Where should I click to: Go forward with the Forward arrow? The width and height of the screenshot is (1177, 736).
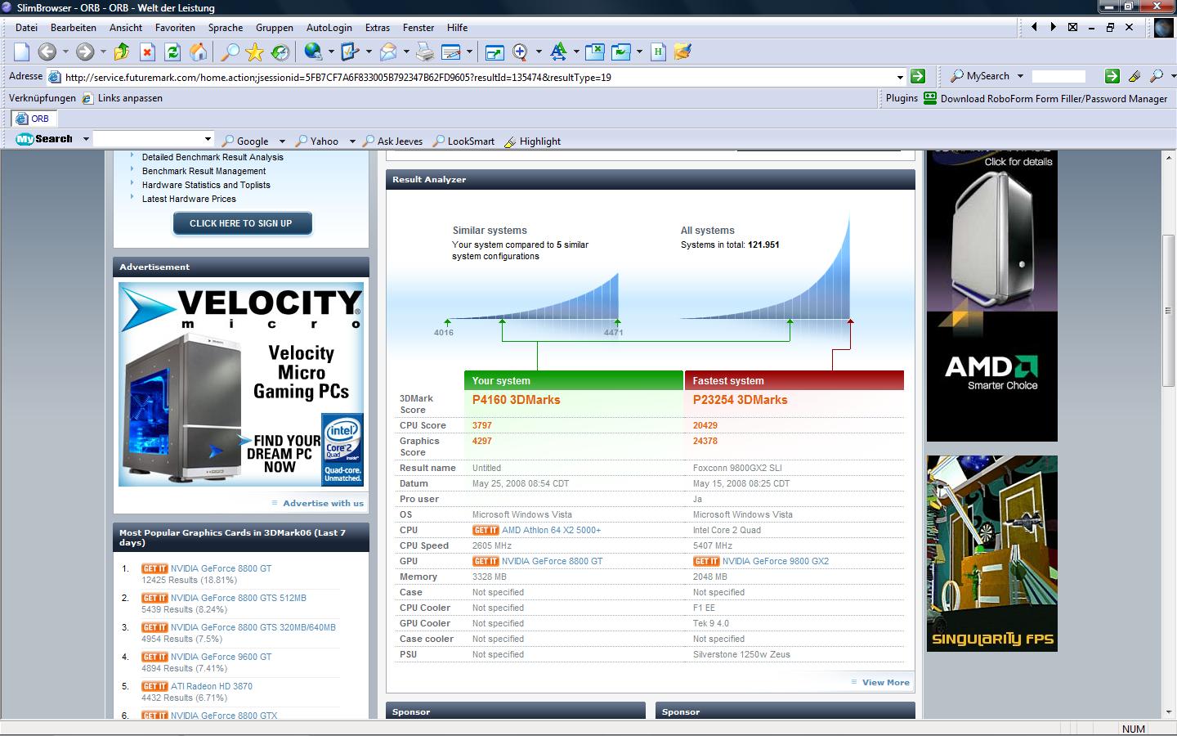pos(85,52)
